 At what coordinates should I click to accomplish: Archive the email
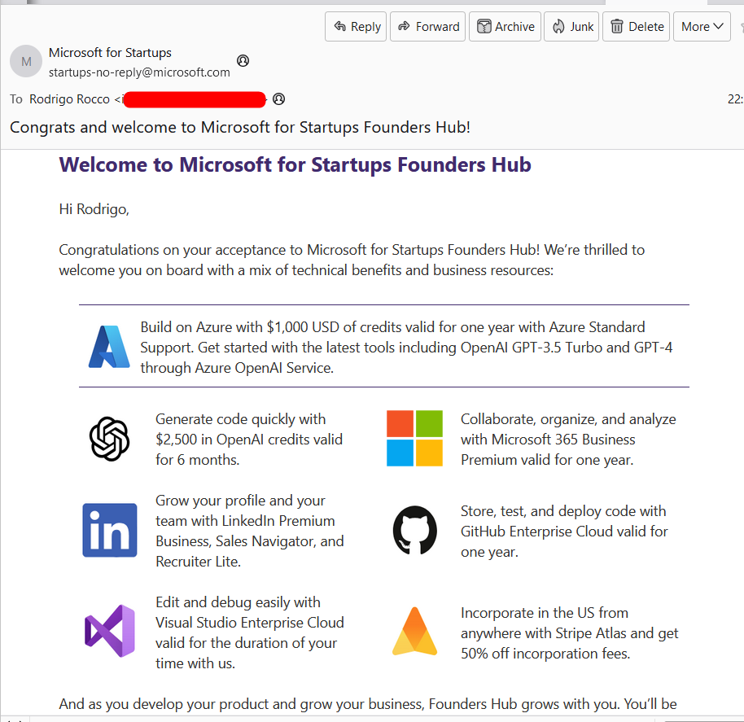(x=505, y=27)
